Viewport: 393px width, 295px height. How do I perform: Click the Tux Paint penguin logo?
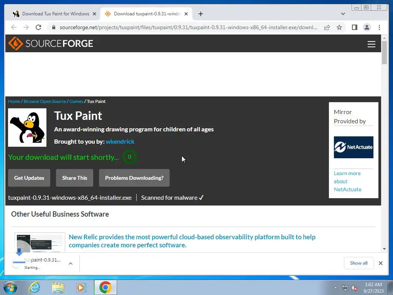27,128
